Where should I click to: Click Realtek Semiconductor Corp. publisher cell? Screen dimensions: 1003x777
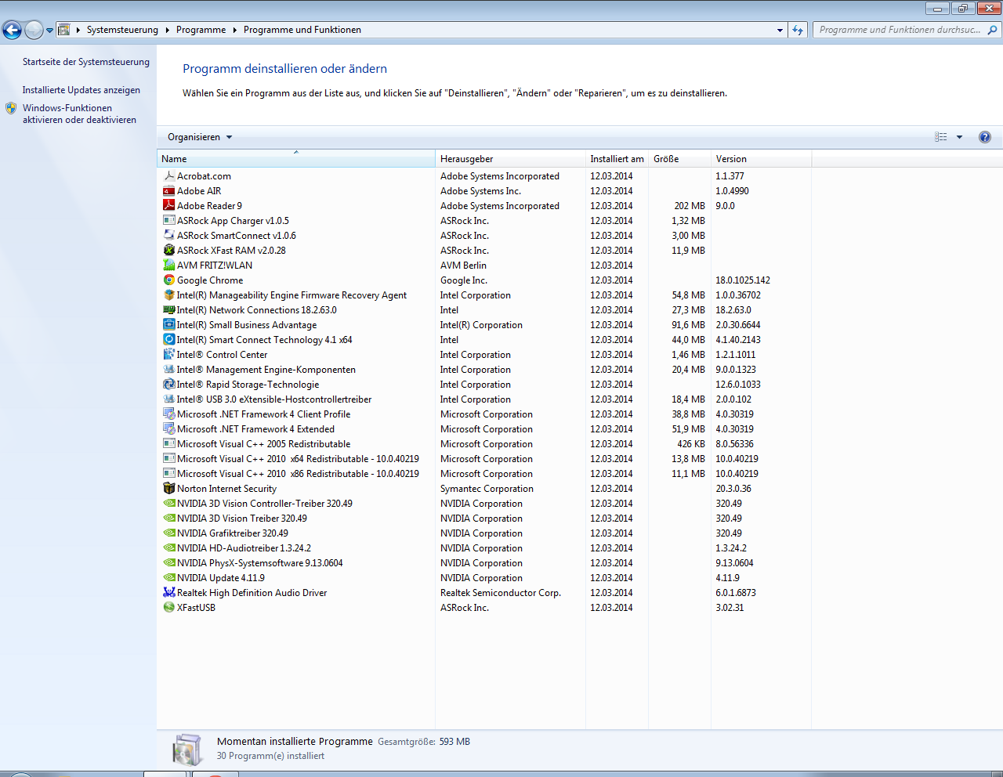501,593
